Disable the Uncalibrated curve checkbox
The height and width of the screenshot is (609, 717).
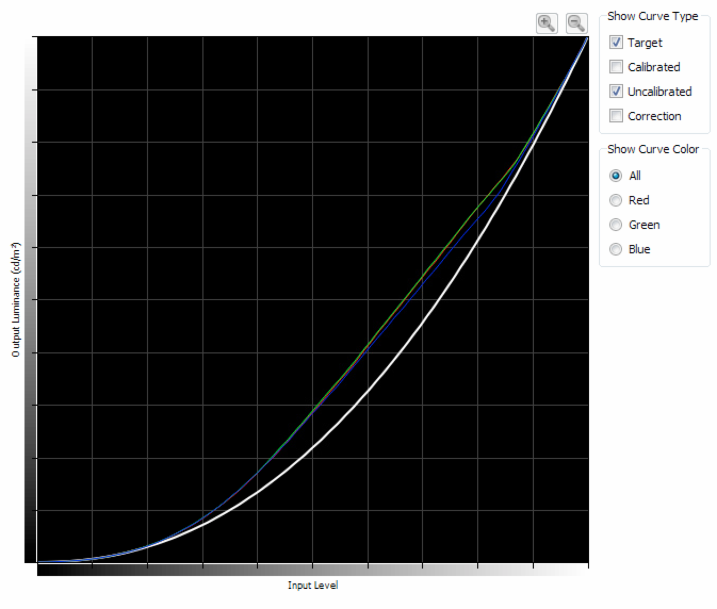[x=616, y=92]
